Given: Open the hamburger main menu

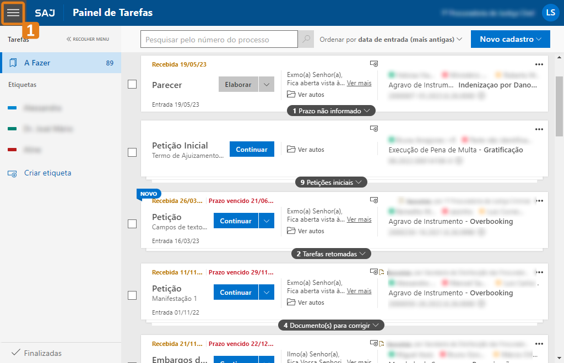Looking at the screenshot, I should [13, 13].
